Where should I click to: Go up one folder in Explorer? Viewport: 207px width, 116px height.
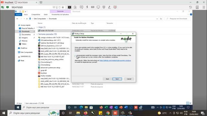click(x=27, y=19)
